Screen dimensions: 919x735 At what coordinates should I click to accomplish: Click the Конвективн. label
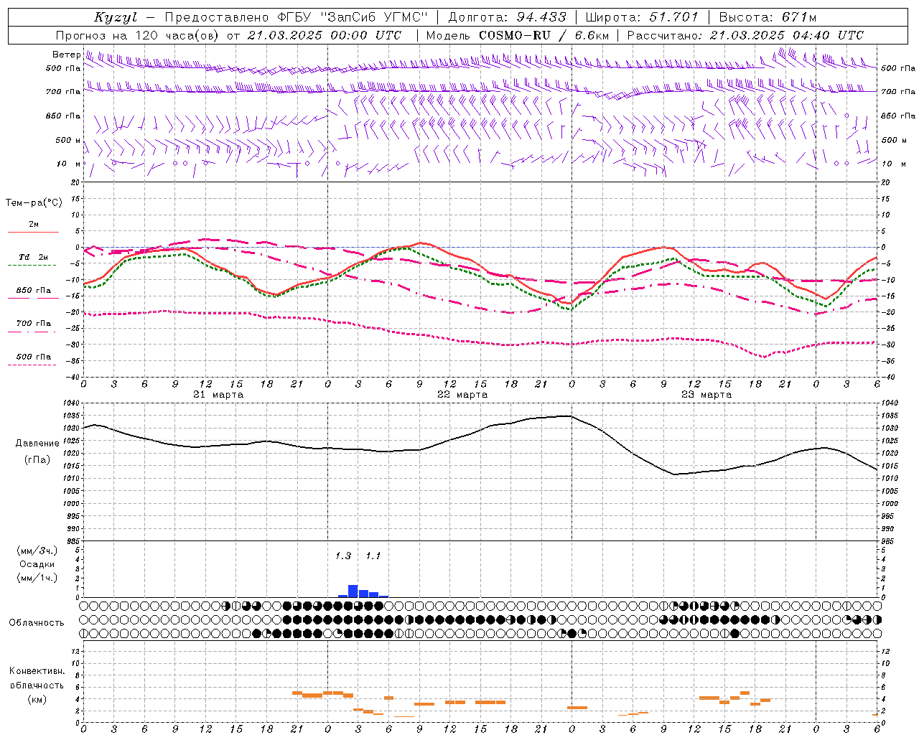37,671
